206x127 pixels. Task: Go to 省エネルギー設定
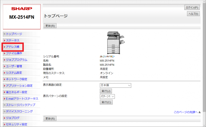(17, 92)
